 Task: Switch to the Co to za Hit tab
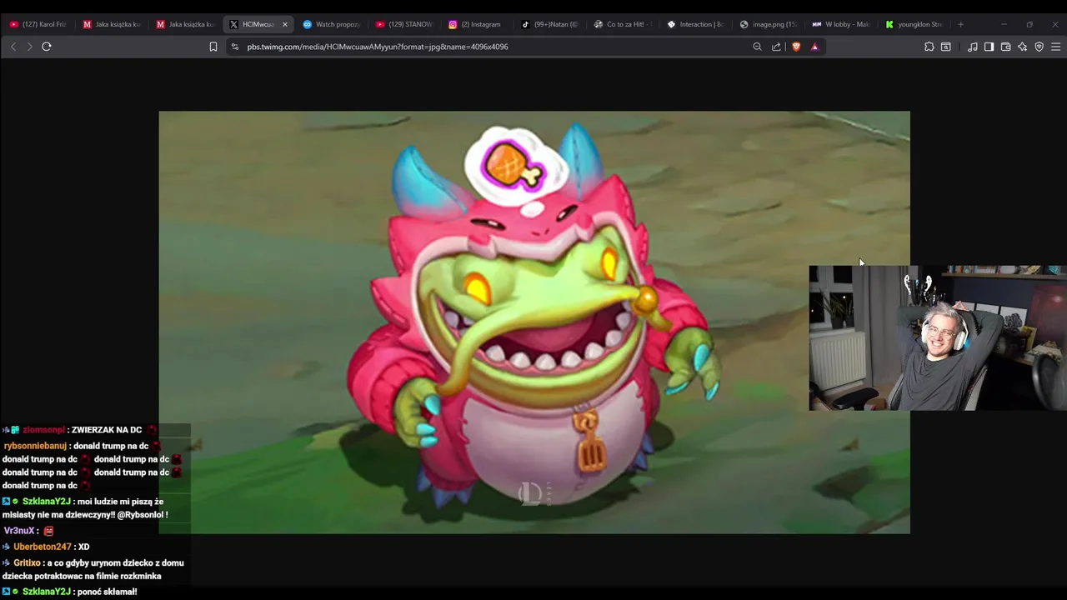point(624,24)
